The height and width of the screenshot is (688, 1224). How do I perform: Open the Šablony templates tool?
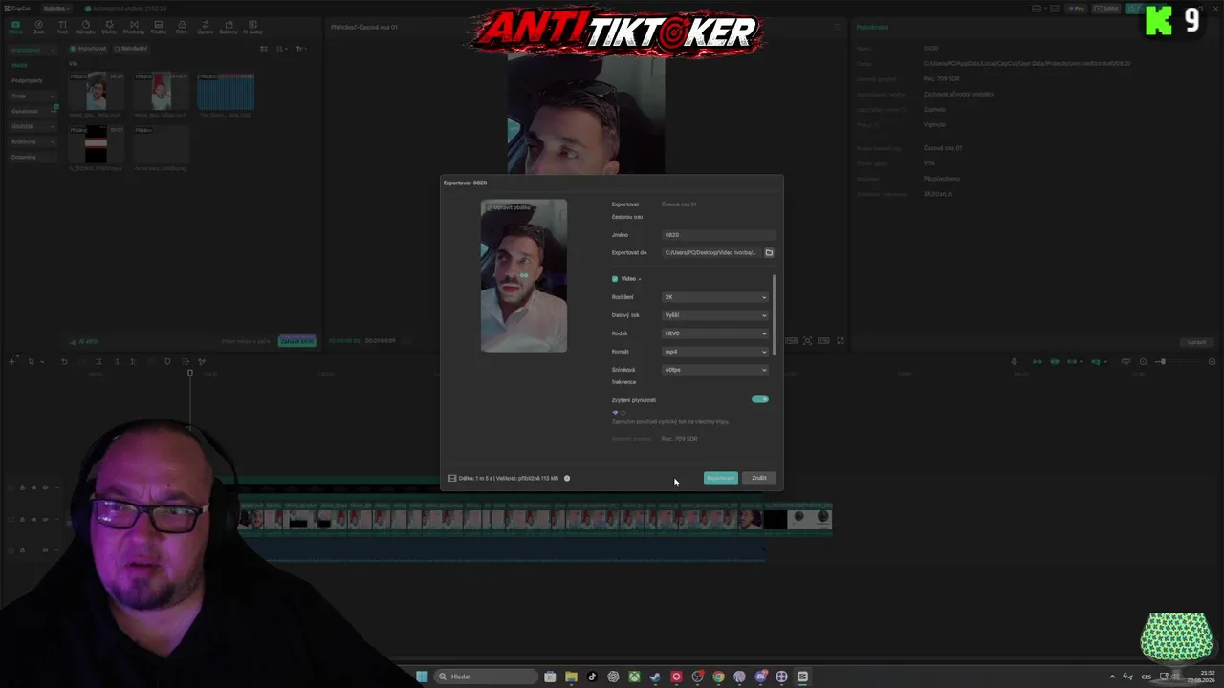[229, 27]
